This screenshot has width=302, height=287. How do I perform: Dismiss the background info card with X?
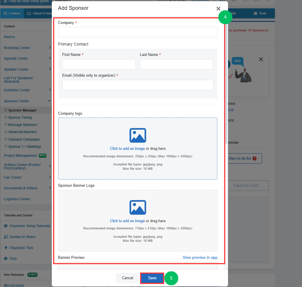261,59
